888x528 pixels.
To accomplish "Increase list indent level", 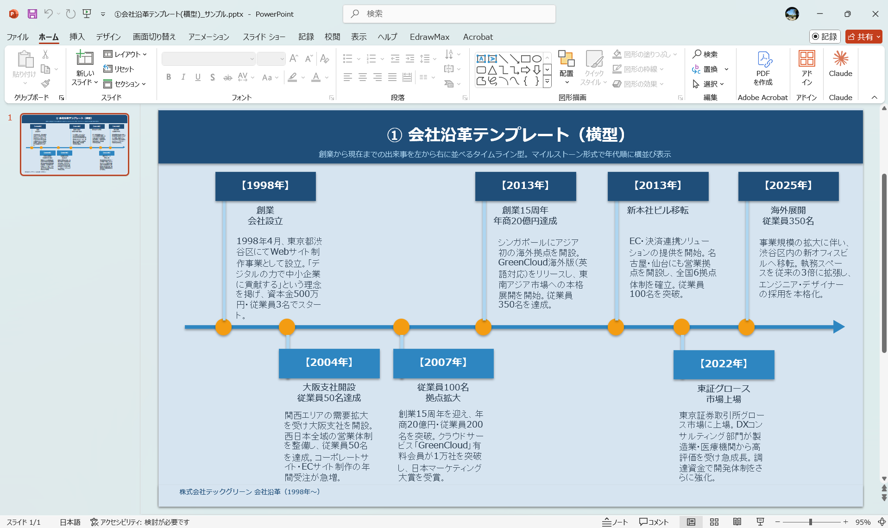I will (410, 59).
